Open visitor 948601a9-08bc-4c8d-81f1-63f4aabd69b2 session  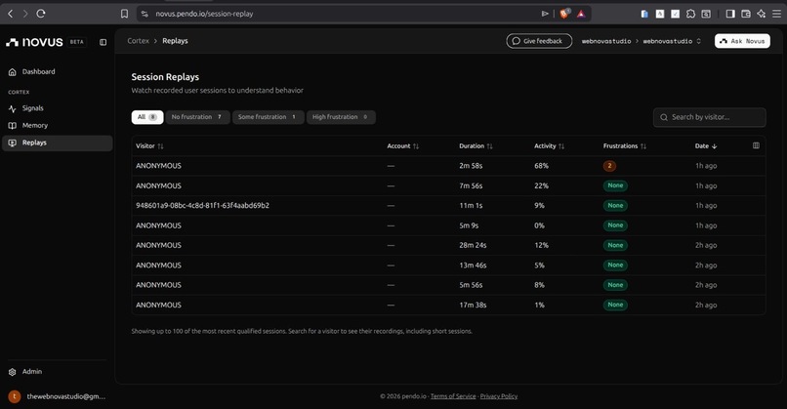click(448, 205)
